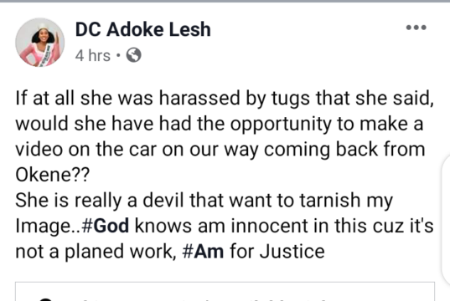The image size is (450, 301).
Task: Click the gray divider bar at top
Action: (x=225, y=1)
